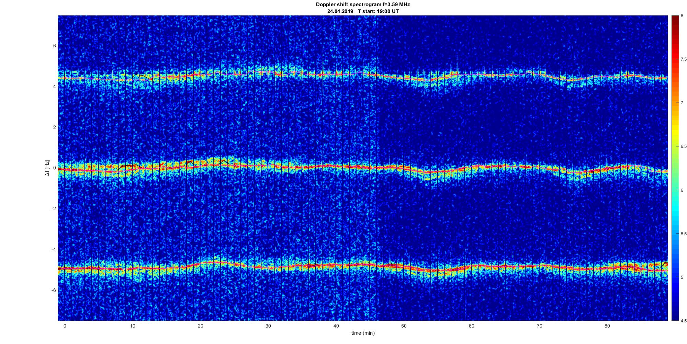This screenshot has height=344, width=687.
Task: Click the x-axis tick label '0'
Action: [x=65, y=326]
